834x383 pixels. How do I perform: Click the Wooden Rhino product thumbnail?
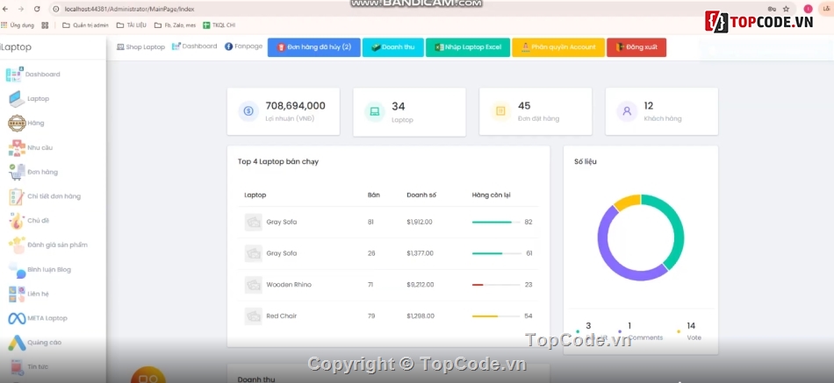[253, 285]
